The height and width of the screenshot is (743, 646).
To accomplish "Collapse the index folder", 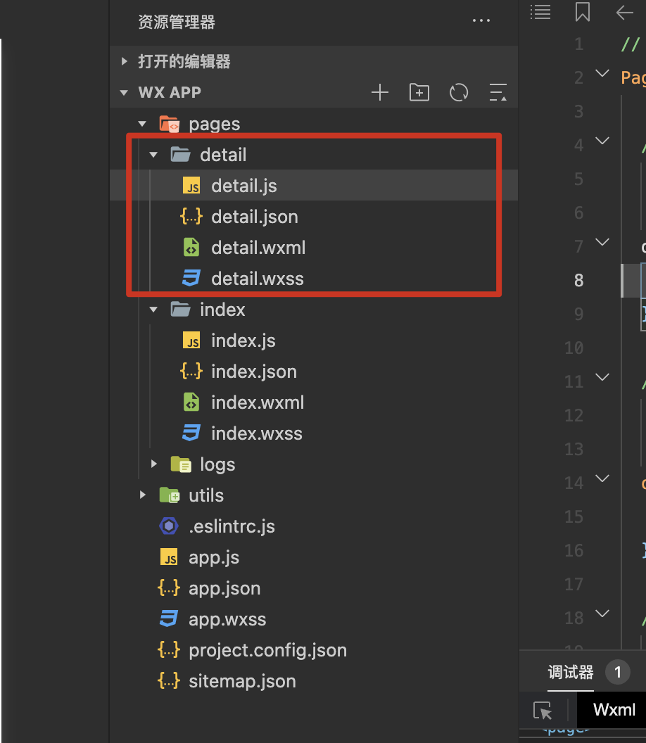I will click(x=154, y=310).
